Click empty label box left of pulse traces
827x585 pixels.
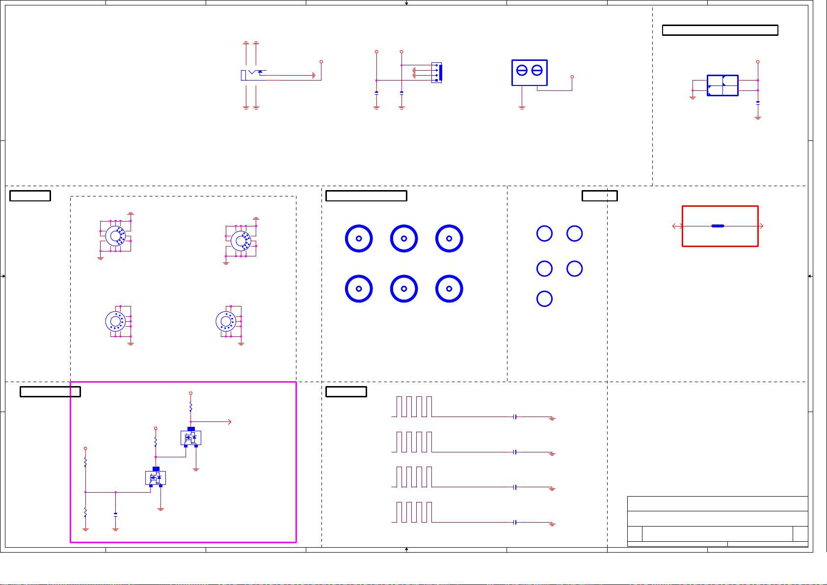point(346,391)
